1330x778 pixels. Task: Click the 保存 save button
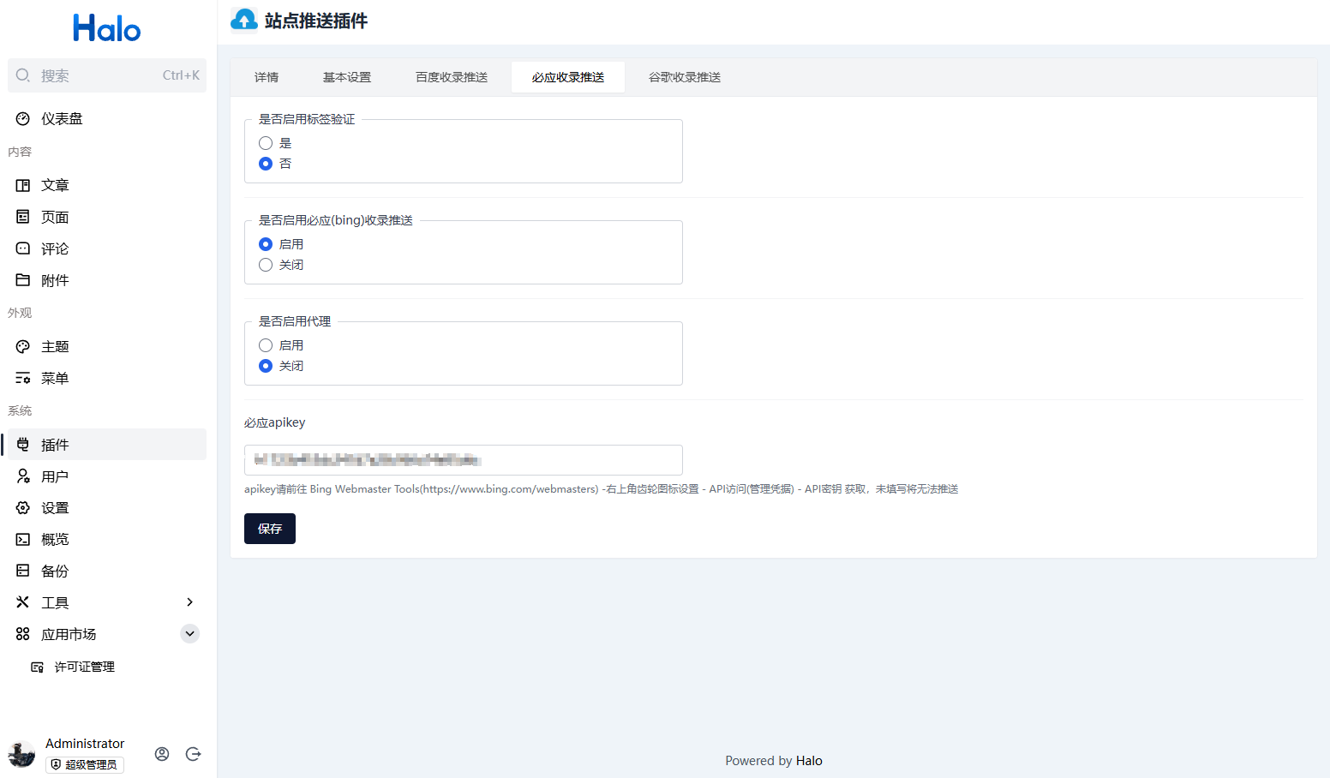(x=270, y=529)
